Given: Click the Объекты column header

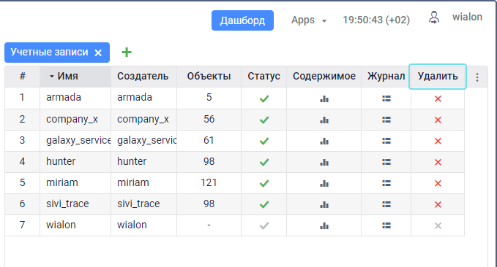Looking at the screenshot, I should [x=209, y=76].
